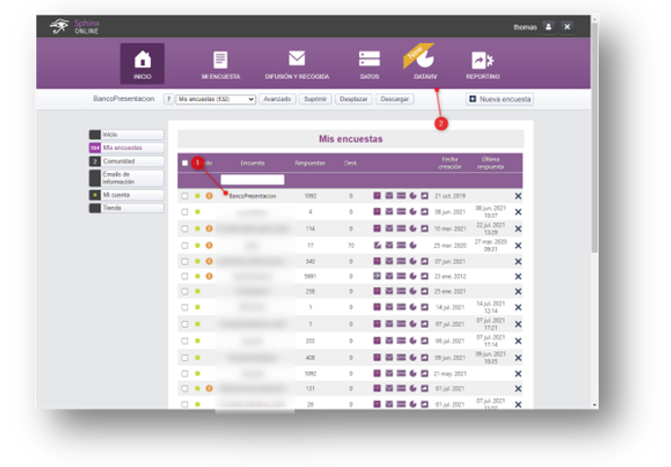Create a Nueva encuesta
This screenshot has width=671, height=467.
tap(500, 99)
